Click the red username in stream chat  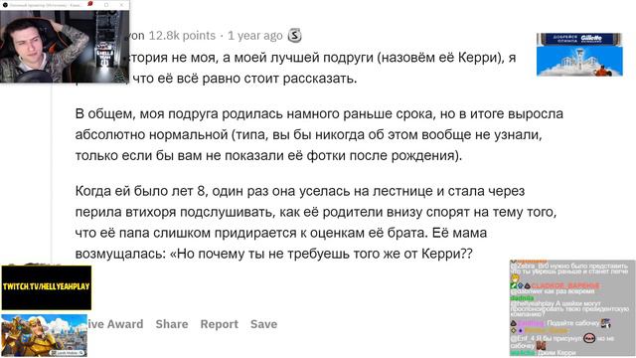[x=565, y=285]
